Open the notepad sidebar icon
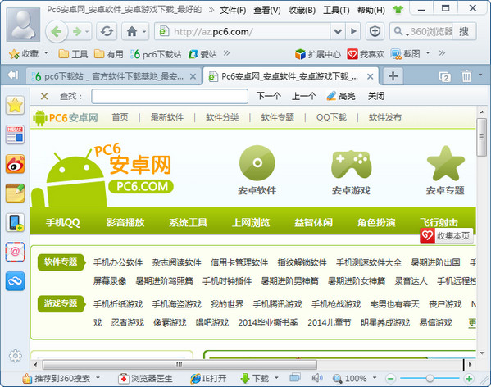The height and width of the screenshot is (387, 491). point(15,193)
